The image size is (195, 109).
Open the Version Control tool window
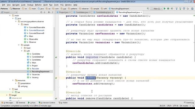47,103
